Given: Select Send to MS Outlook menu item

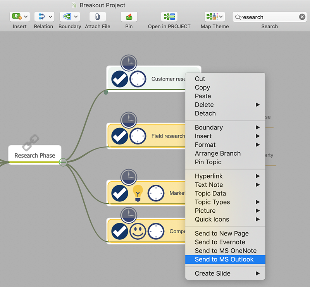Looking at the screenshot, I should tap(224, 260).
